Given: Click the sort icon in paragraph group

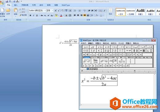Looking at the screenshot, I should pyautogui.click(x=101, y=10).
